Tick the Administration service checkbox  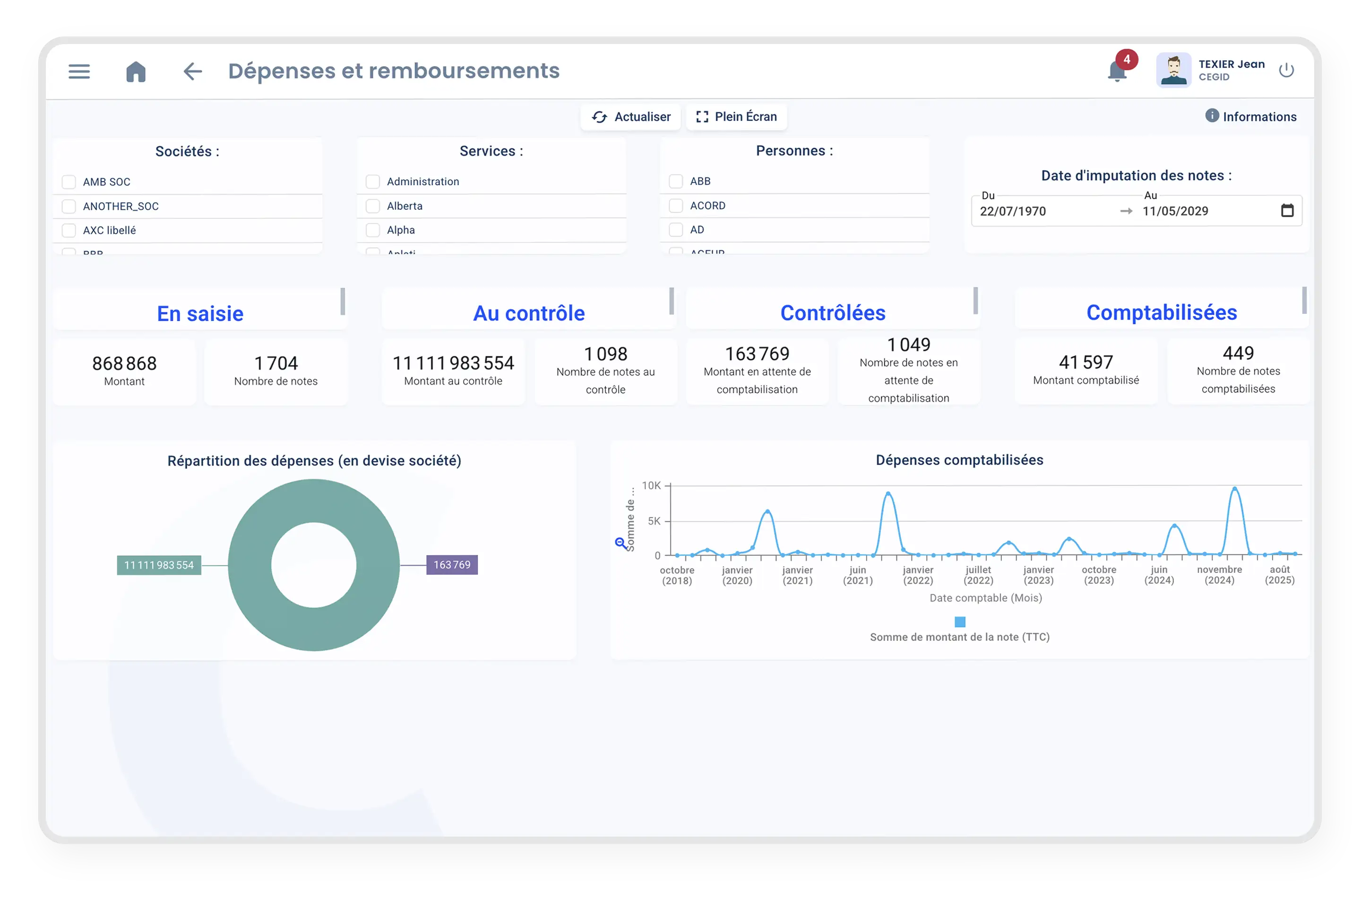373,181
